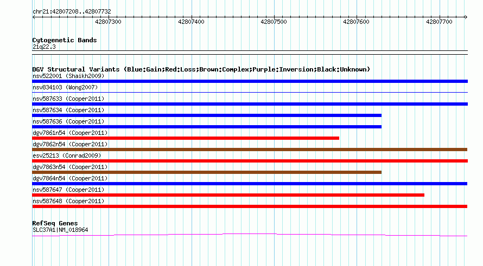Click the nsv522001 (Shaikh2009) label

(68, 76)
